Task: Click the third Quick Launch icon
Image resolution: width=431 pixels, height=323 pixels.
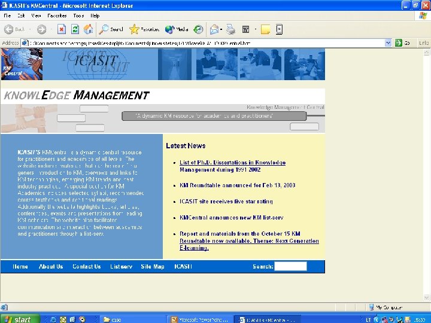Action: (72, 319)
